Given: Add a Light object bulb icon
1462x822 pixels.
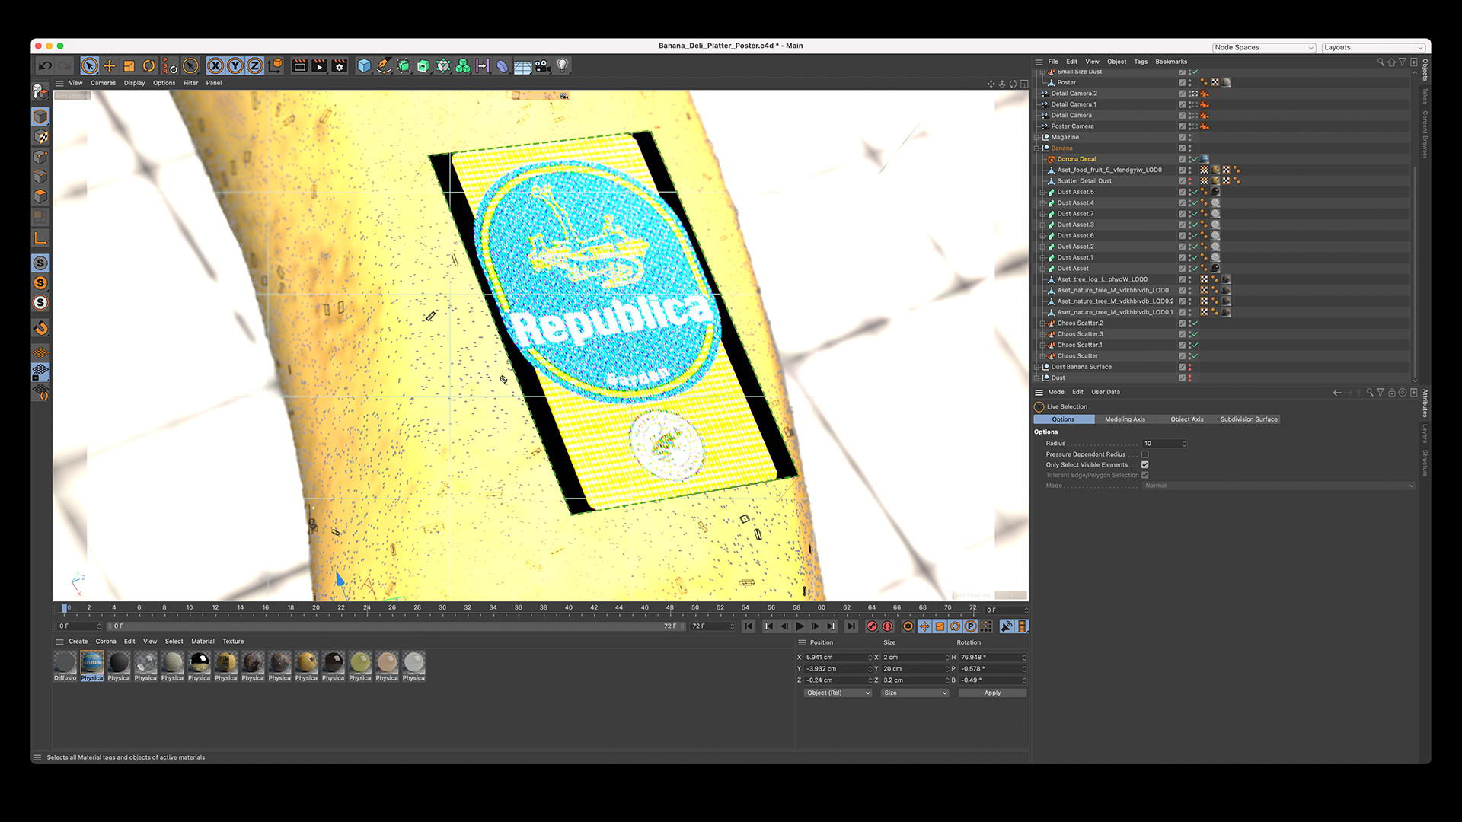Looking at the screenshot, I should (562, 66).
